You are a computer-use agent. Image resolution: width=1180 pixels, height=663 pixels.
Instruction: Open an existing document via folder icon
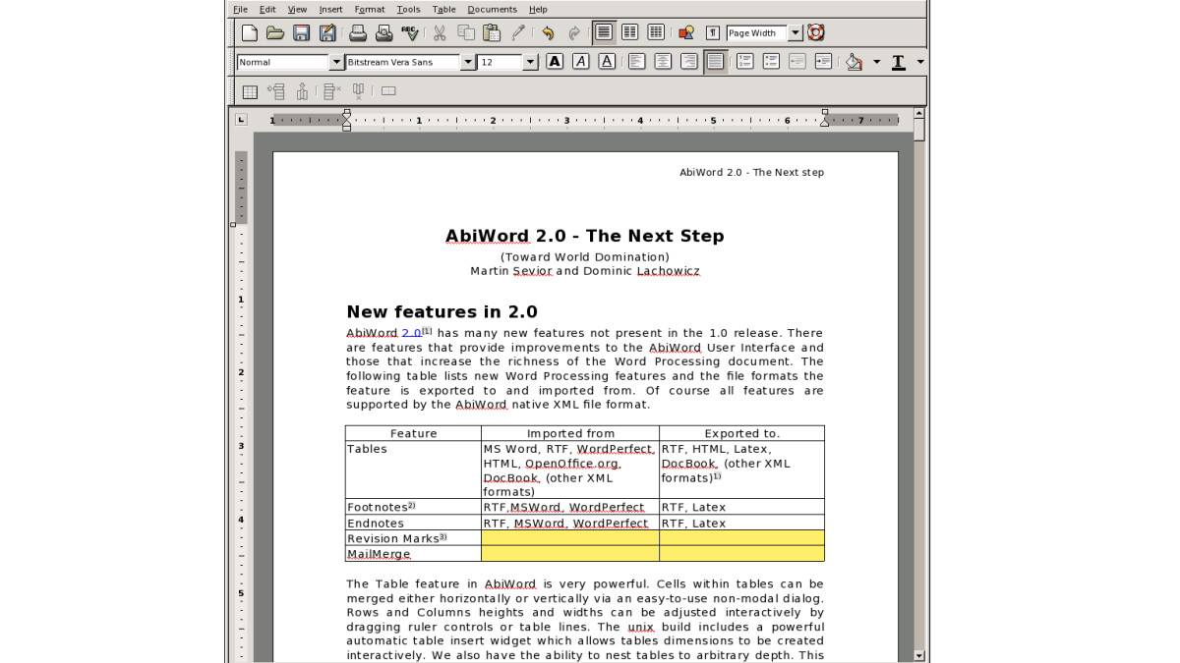pos(275,33)
